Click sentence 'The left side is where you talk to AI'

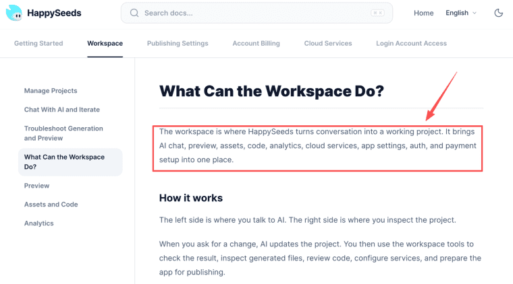[223, 220]
